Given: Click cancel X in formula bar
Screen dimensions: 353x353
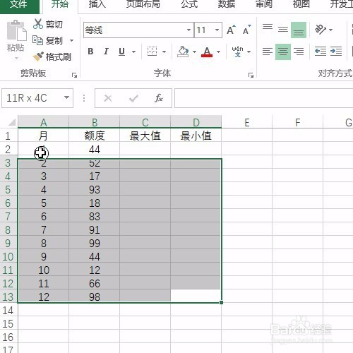Looking at the screenshot, I should (108, 98).
